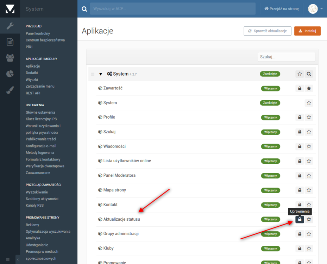Click Sprawdź aktualizacje button

click(268, 31)
